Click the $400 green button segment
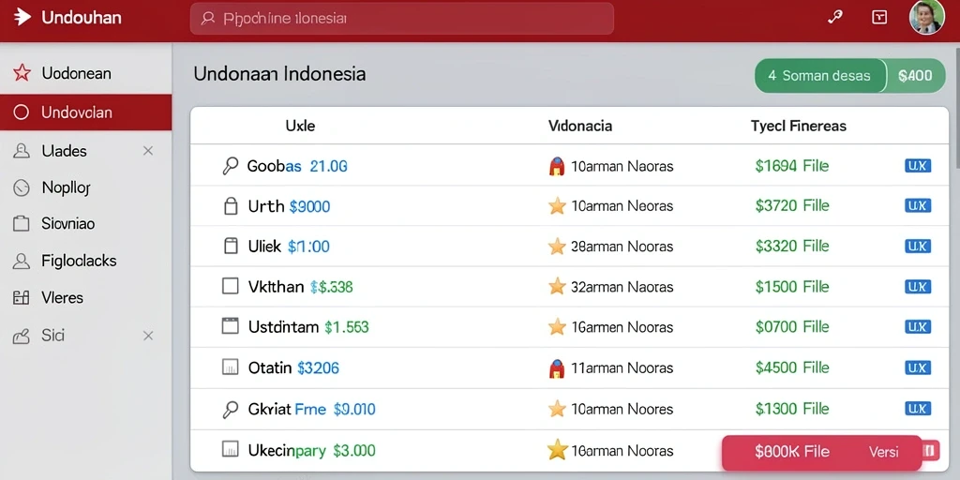Image resolution: width=960 pixels, height=480 pixels. click(x=916, y=76)
